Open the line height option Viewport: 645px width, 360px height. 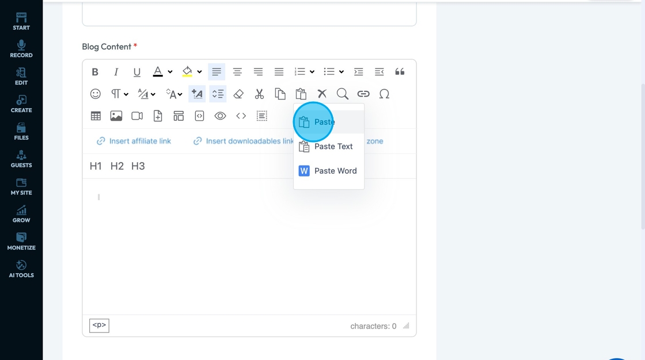tap(218, 94)
